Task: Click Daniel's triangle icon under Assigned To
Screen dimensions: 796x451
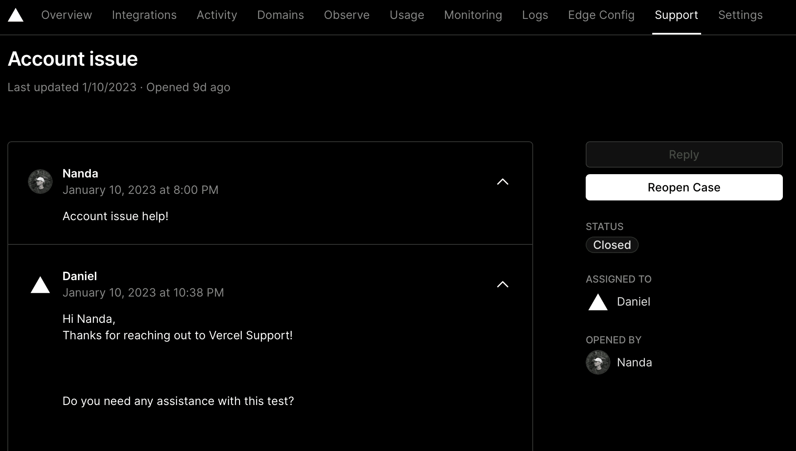Action: click(x=598, y=302)
